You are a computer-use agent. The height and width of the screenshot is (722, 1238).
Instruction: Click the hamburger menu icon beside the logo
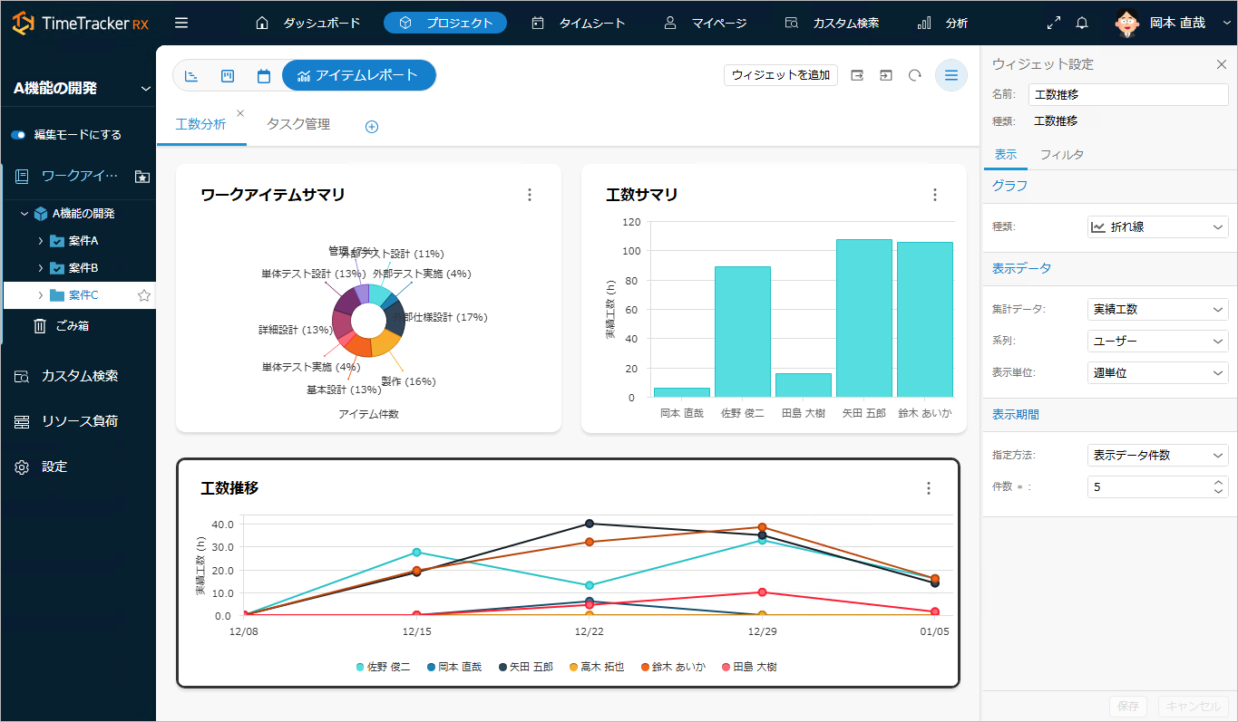pyautogui.click(x=181, y=23)
